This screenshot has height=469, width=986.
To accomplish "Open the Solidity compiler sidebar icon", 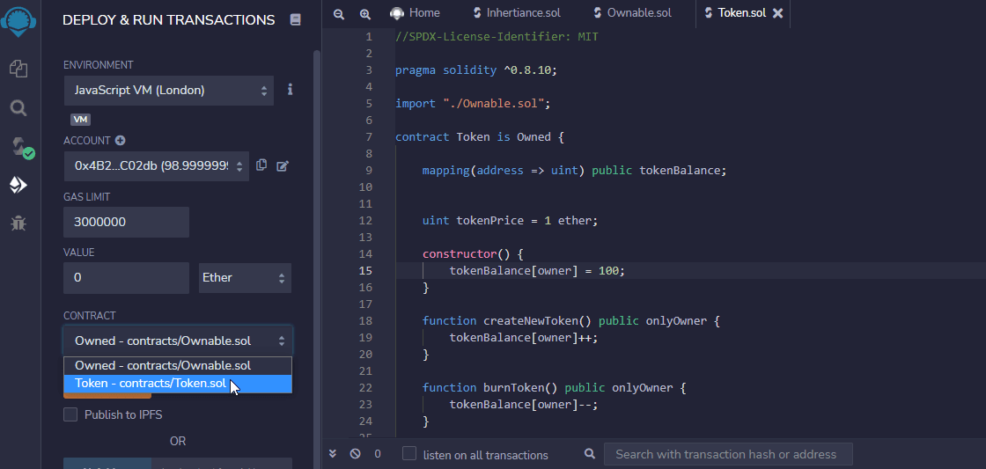I will (x=22, y=147).
